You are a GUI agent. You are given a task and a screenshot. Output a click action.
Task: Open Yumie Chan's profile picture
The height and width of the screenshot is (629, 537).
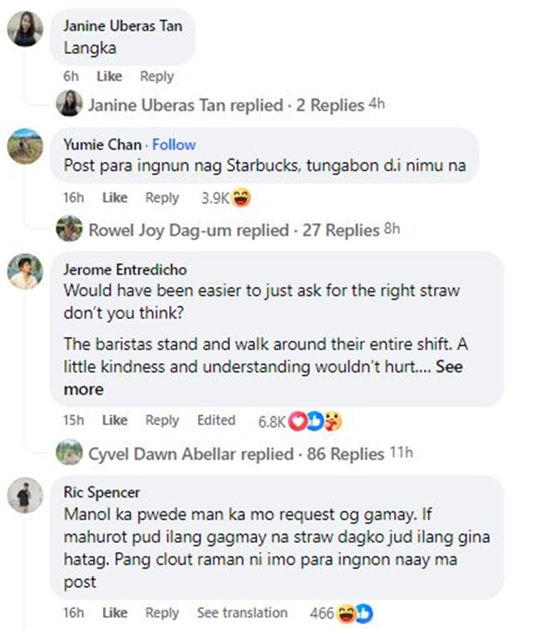click(x=25, y=148)
